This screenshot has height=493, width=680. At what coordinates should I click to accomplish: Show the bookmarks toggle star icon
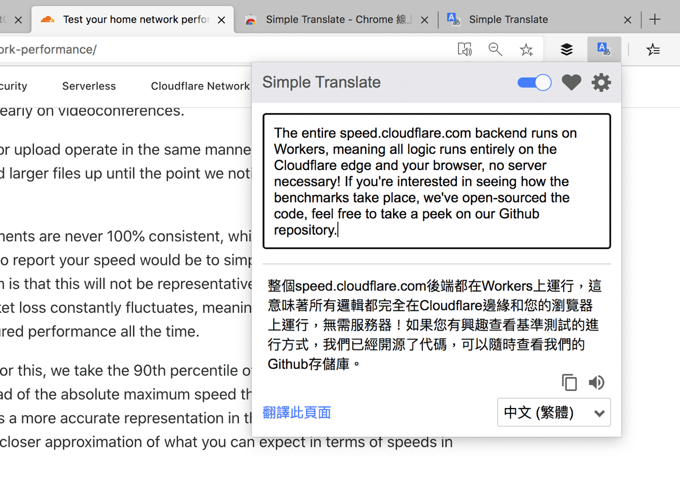point(653,49)
